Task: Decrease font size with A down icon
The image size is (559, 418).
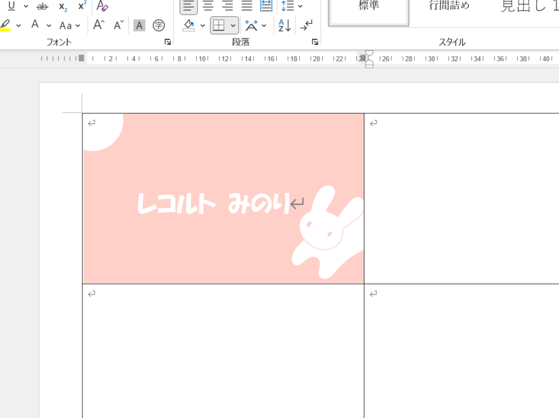Action: 118,25
